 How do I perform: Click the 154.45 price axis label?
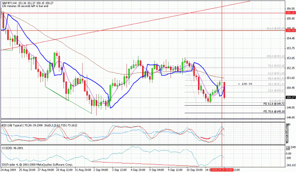point(290,38)
